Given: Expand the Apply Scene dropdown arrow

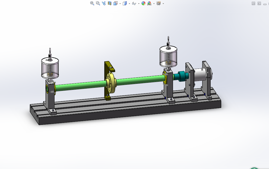Looking at the screenshot, I should (154, 4).
